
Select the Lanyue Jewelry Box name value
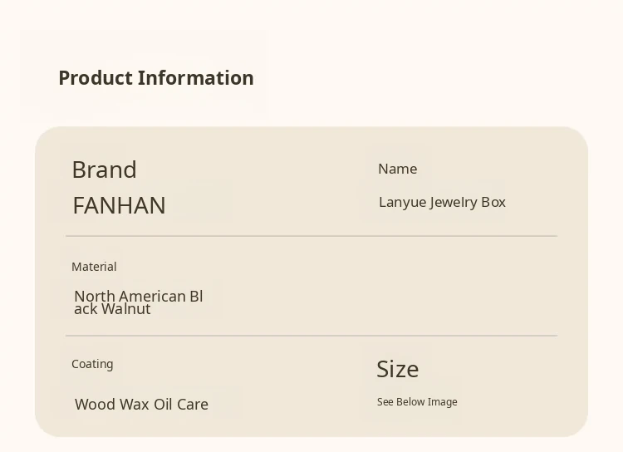tap(442, 202)
